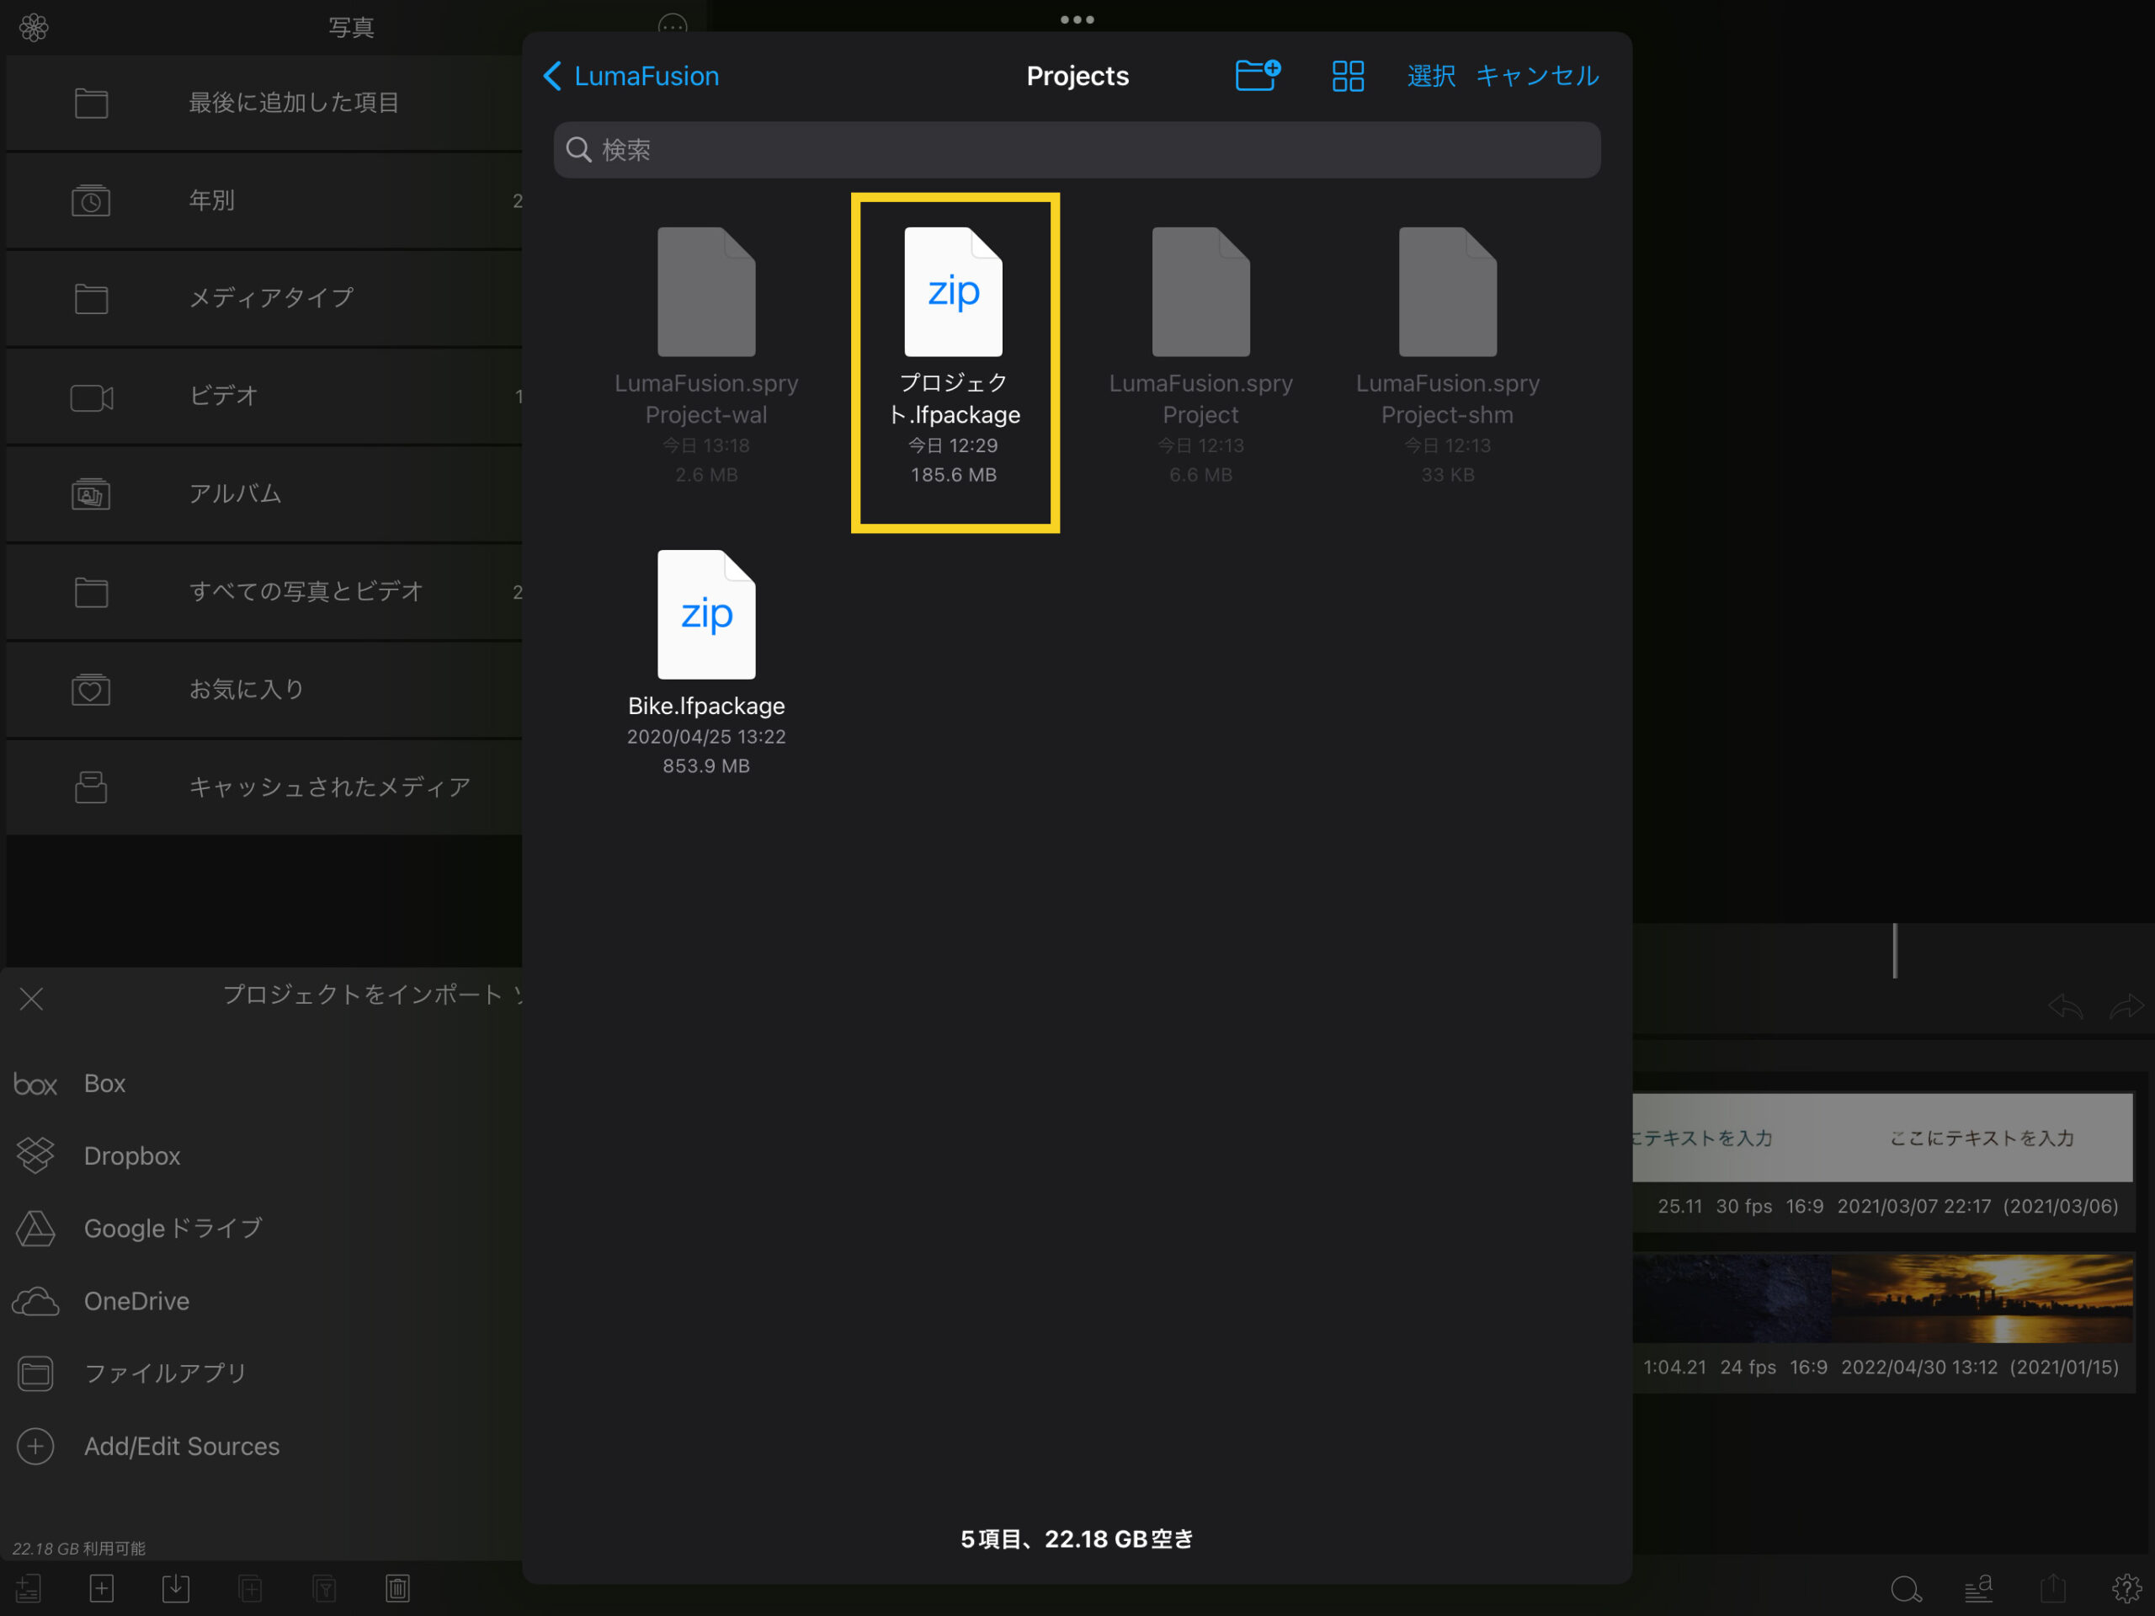
Task: Select the LumaFusion.spryProject-shm file
Action: pos(1447,357)
